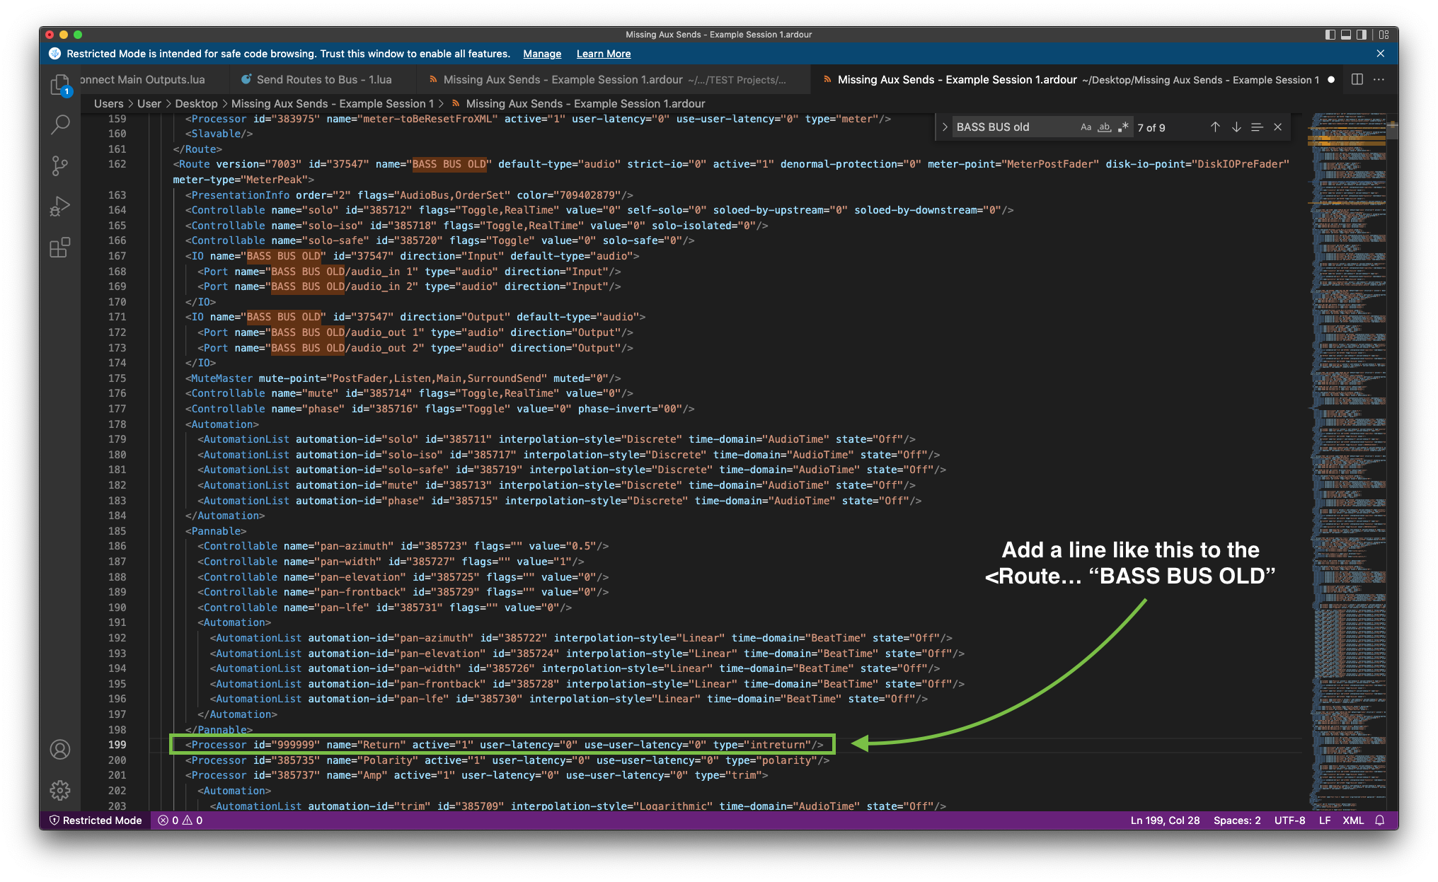Image resolution: width=1438 pixels, height=882 pixels.
Task: Open the Source Control view
Action: (60, 166)
